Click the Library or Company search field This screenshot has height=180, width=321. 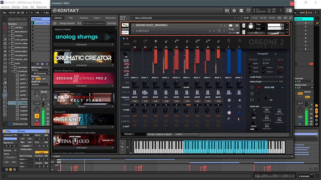94,23
